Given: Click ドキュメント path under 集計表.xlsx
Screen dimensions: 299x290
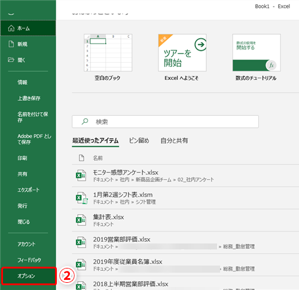Looking at the screenshot, I should [103, 224].
